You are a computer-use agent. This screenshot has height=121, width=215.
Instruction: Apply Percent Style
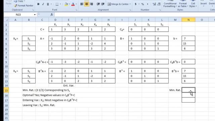click(x=143, y=4)
